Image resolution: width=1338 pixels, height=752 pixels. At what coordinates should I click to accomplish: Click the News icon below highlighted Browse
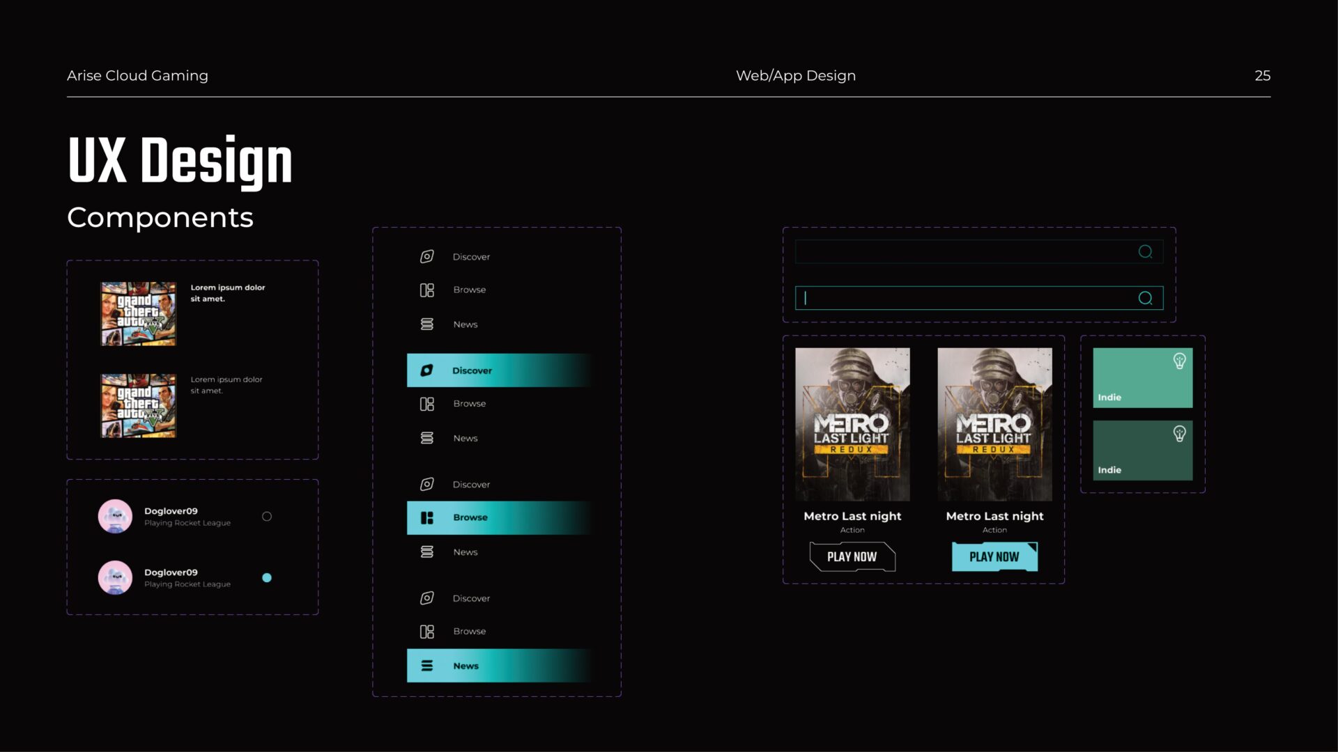click(427, 551)
